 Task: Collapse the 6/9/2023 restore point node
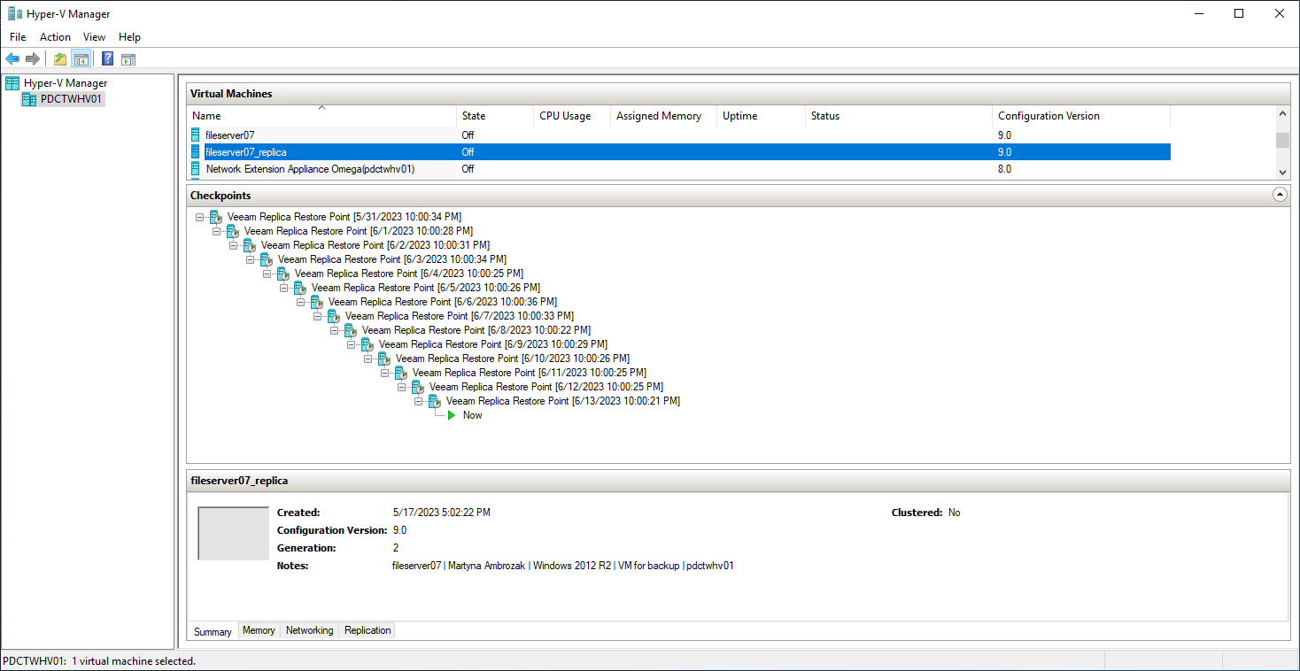(x=352, y=344)
